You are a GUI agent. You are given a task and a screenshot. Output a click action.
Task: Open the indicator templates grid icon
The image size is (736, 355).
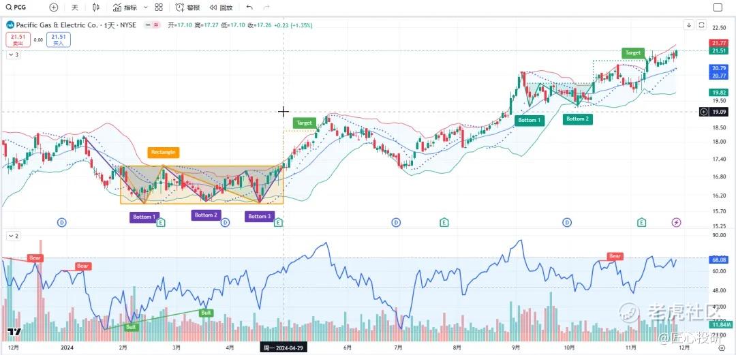[x=159, y=7]
